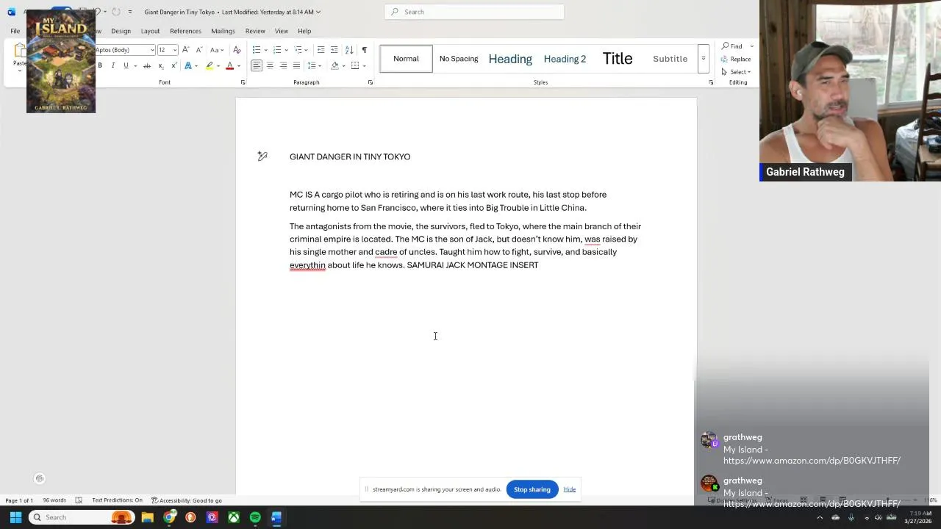Toggle bold formatting
941x529 pixels.
pyautogui.click(x=100, y=66)
